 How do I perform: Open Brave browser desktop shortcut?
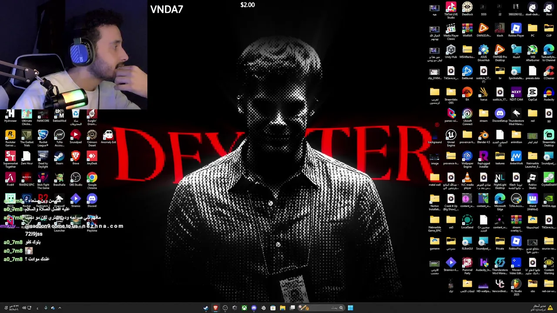coord(76,158)
